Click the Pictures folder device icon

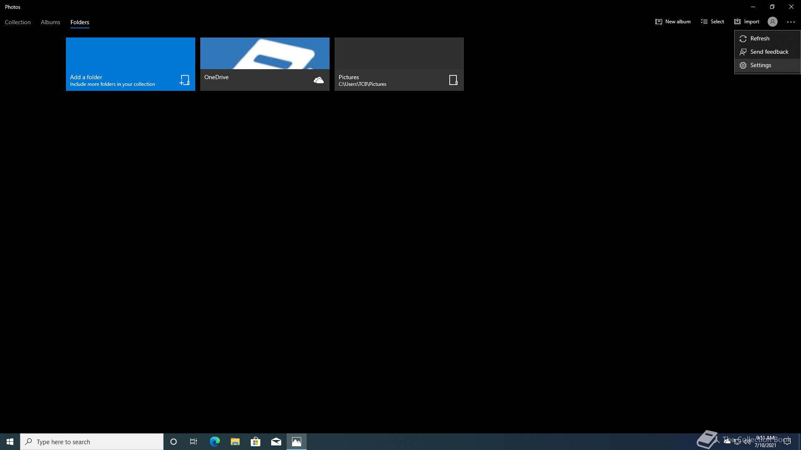coord(453,80)
